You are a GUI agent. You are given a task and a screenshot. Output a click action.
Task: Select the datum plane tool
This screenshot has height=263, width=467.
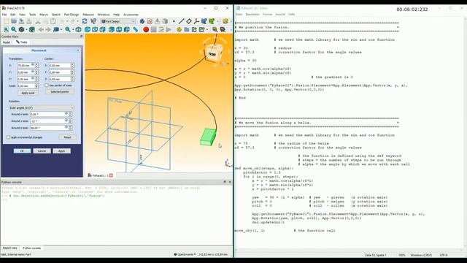click(189, 21)
